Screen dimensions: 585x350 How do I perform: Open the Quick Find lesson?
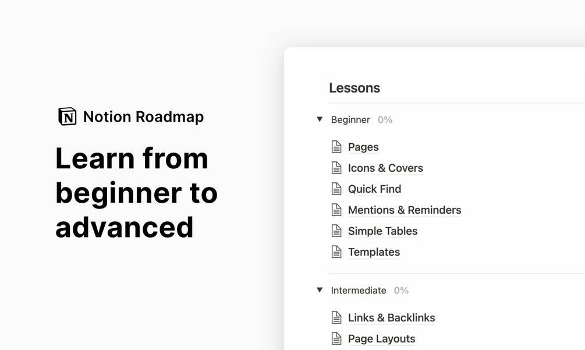tap(374, 189)
